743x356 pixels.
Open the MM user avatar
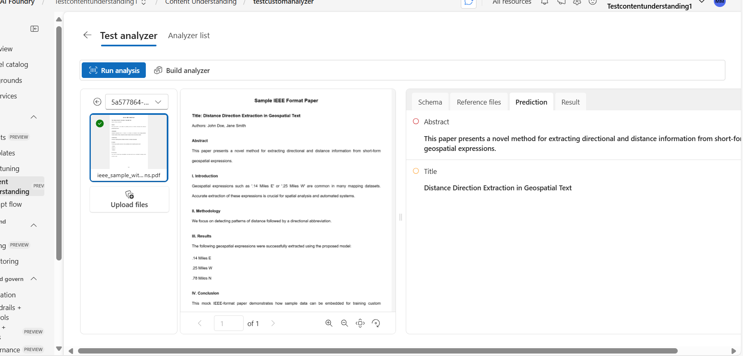[x=720, y=2]
